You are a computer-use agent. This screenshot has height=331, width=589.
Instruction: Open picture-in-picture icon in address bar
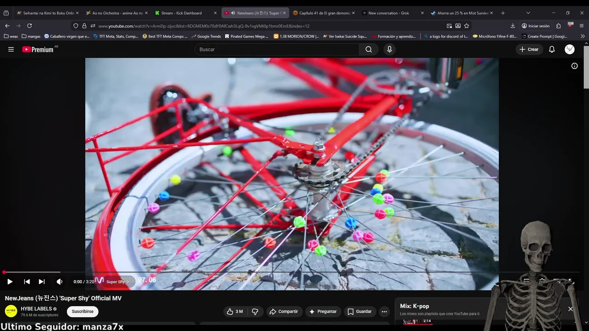pyautogui.click(x=449, y=26)
